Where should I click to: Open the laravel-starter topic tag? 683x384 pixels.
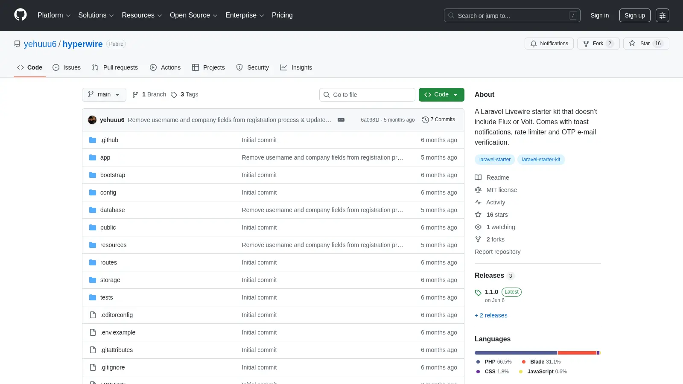[x=495, y=160]
